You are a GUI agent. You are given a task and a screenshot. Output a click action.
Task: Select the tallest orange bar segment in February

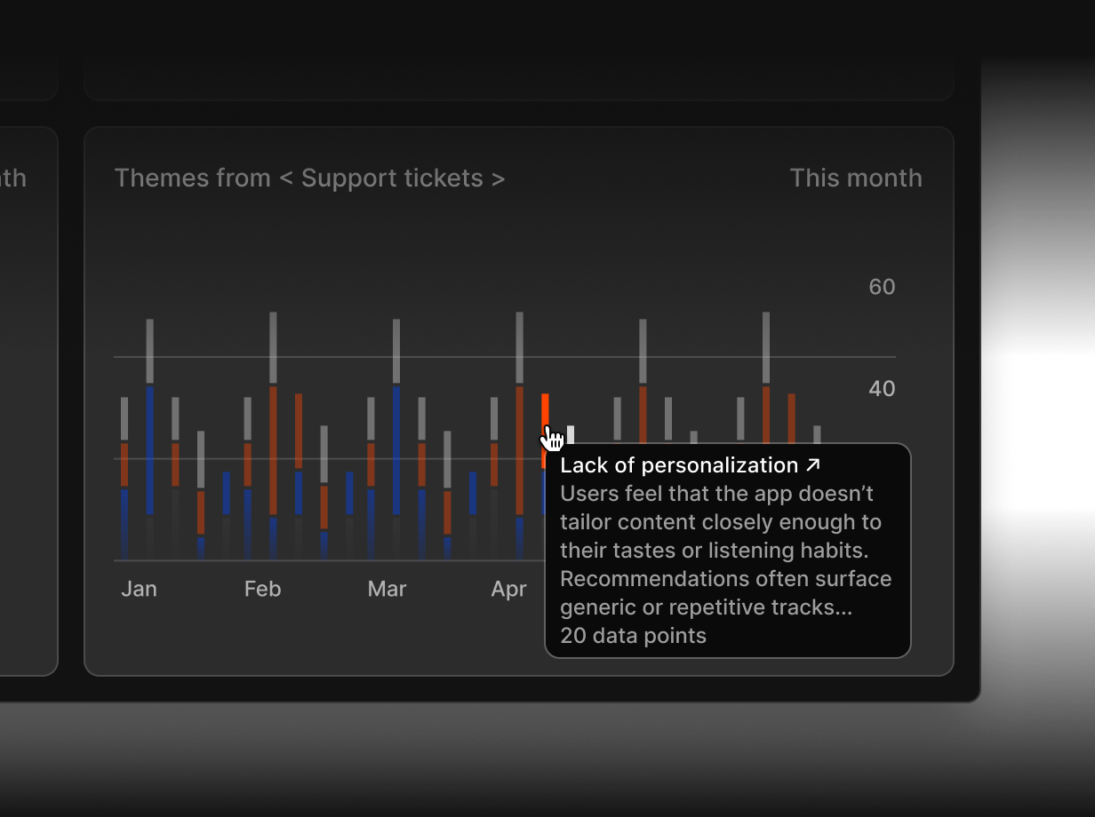coord(273,449)
